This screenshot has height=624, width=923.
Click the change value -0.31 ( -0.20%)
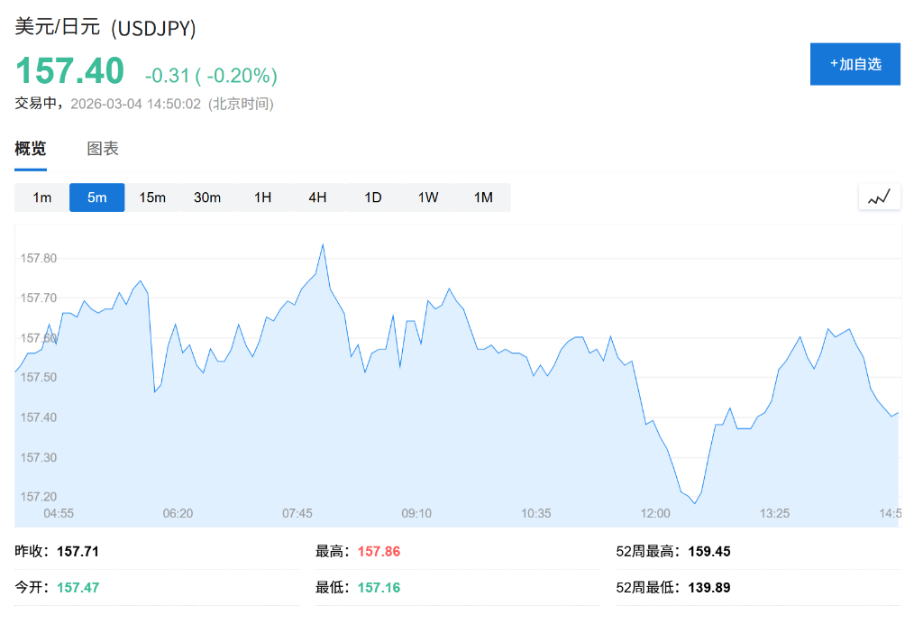click(211, 76)
